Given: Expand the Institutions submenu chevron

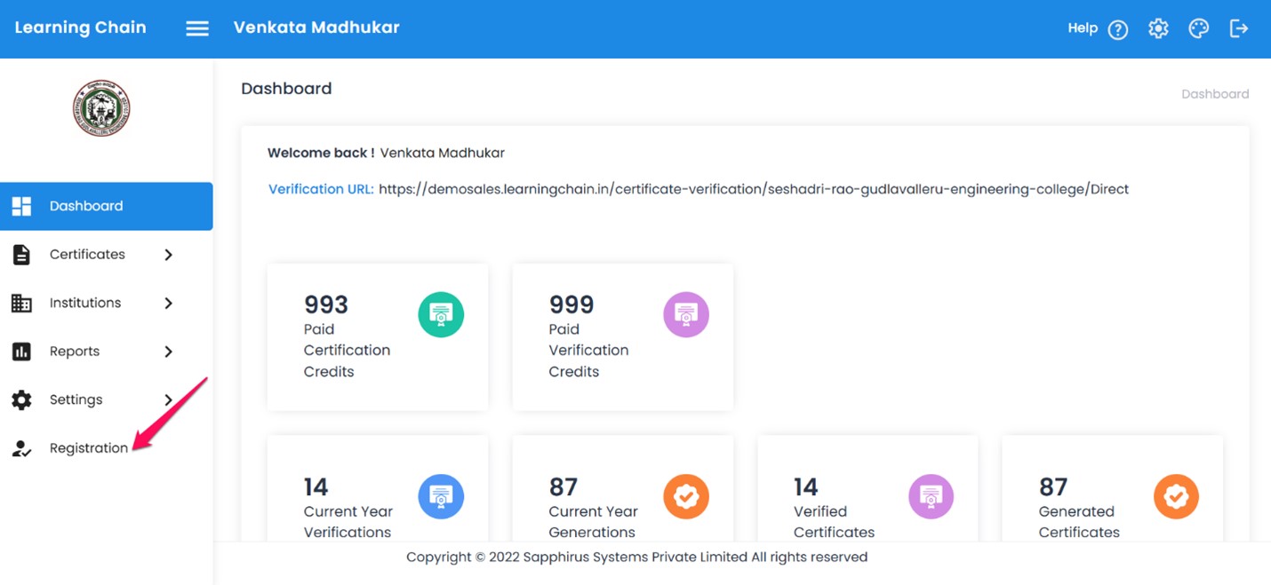Looking at the screenshot, I should coord(168,304).
